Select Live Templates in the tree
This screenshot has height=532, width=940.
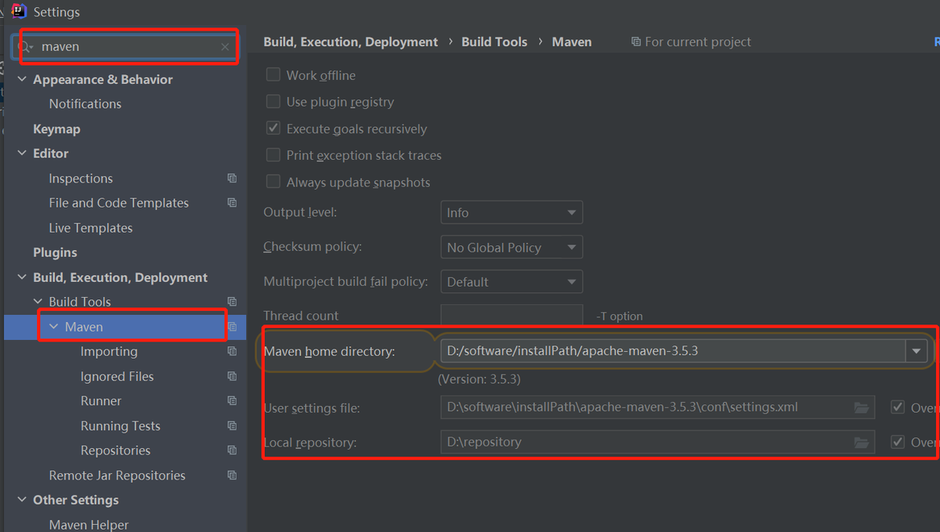[x=91, y=228]
